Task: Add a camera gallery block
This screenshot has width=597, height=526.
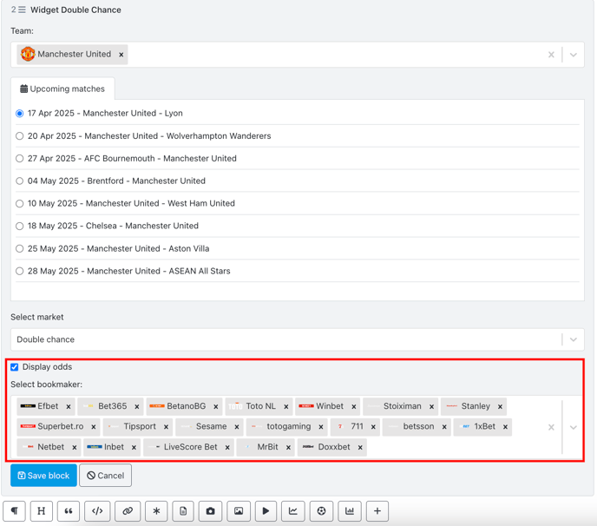Action: click(211, 510)
